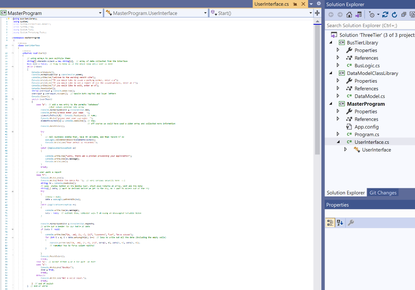Collapse the DataModelClassLibrary project node
The image size is (415, 290).
tap(330, 73)
